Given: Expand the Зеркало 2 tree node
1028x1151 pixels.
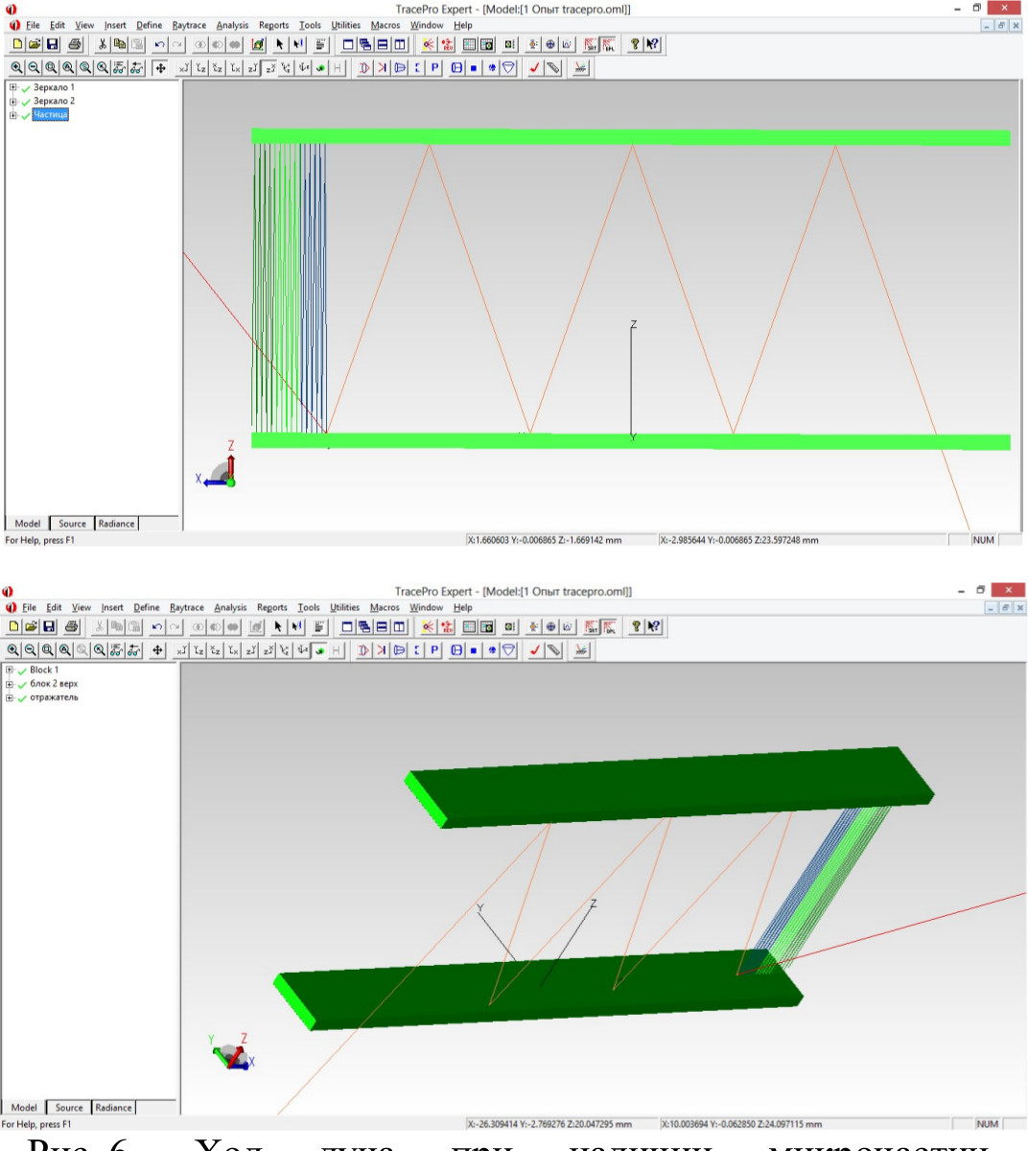Looking at the screenshot, I should coord(12,102).
